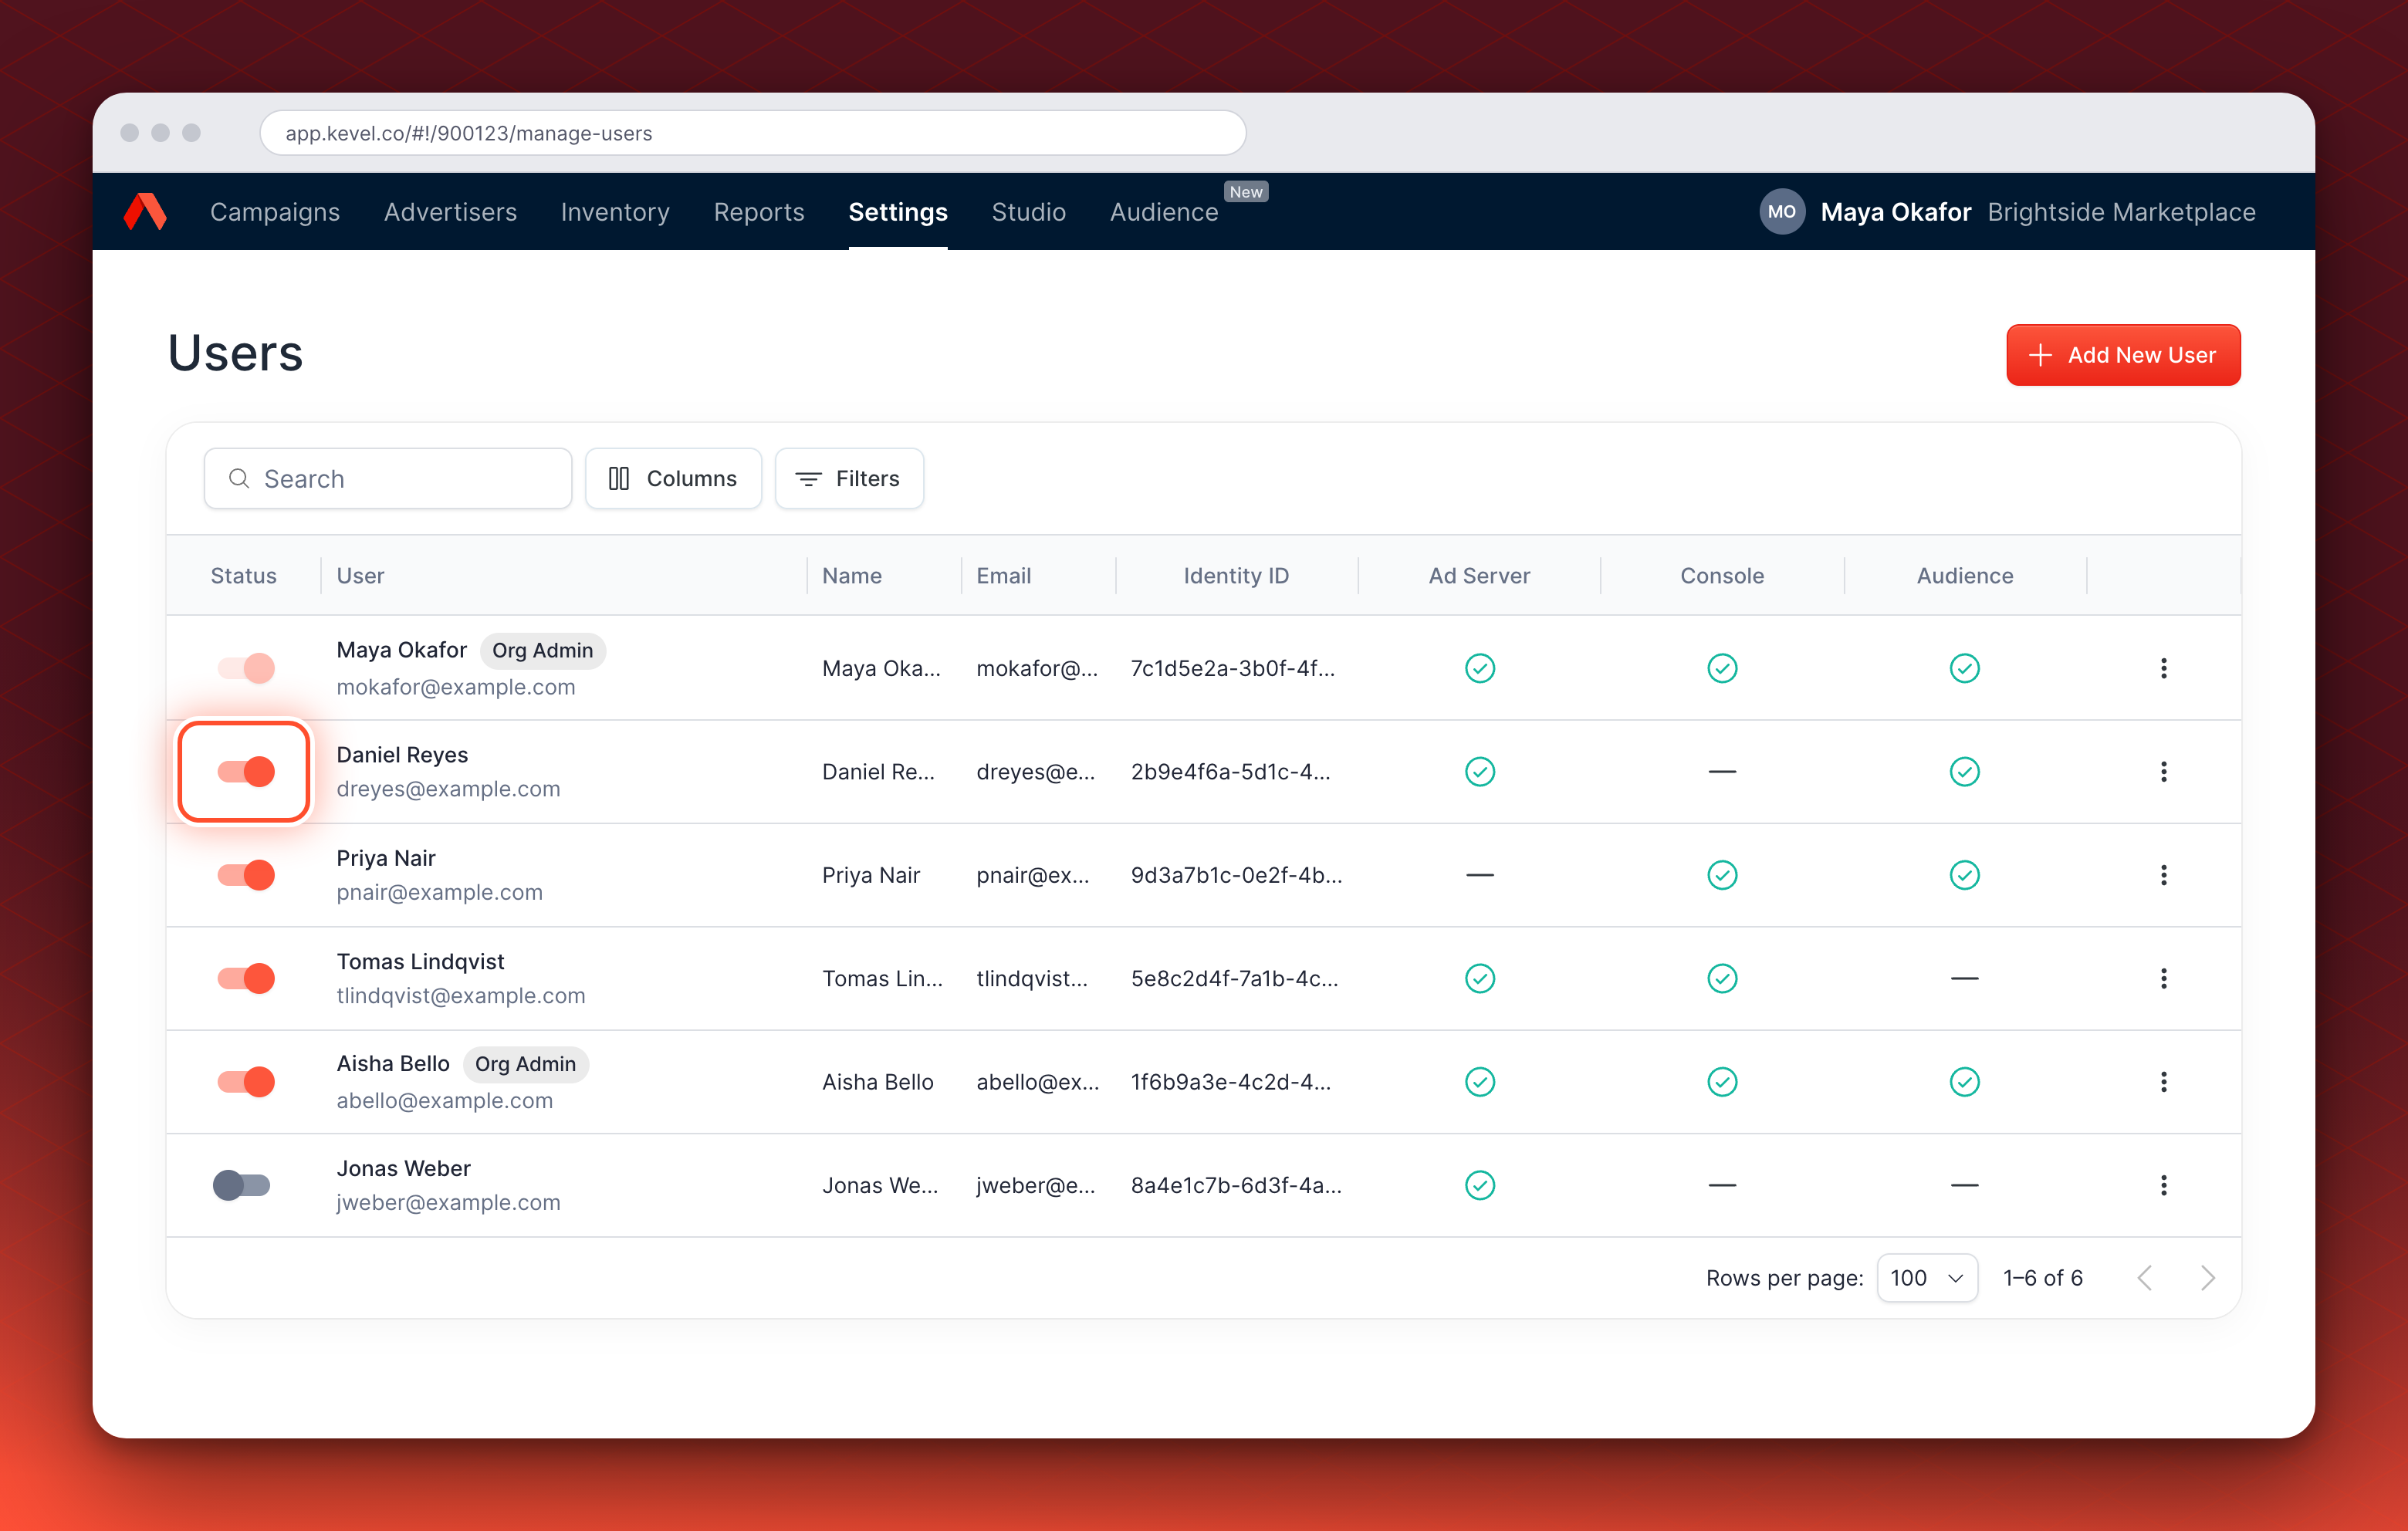Click tlindqvist@example.com under Tomas Lindqvist
Viewport: 2408px width, 1531px height.
461,996
